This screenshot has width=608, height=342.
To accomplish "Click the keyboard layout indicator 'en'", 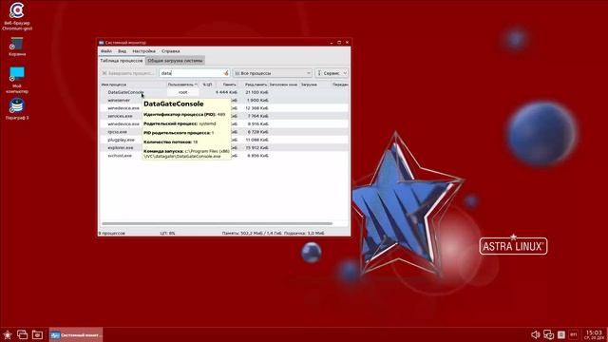I will pos(573,334).
